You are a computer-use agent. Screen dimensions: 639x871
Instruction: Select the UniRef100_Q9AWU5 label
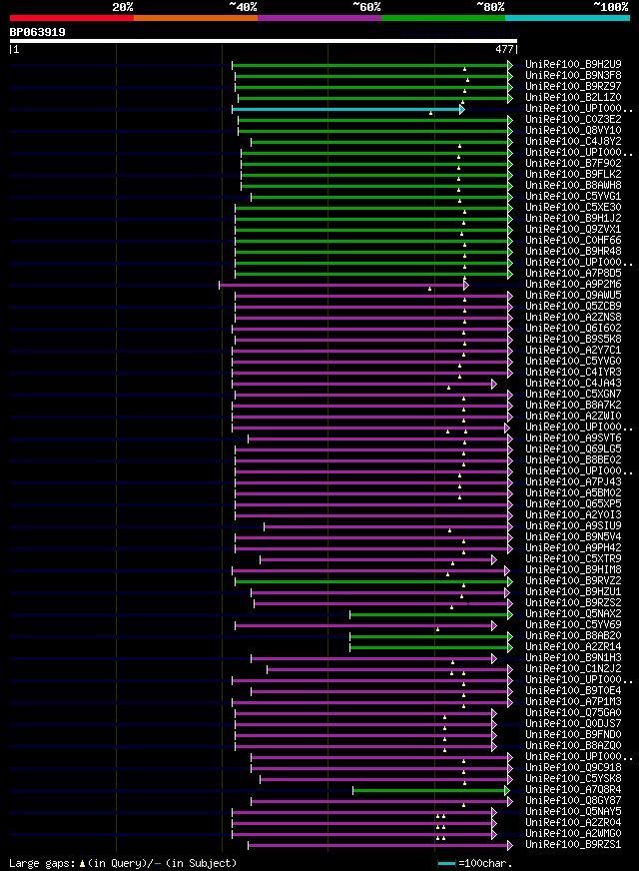click(x=573, y=296)
